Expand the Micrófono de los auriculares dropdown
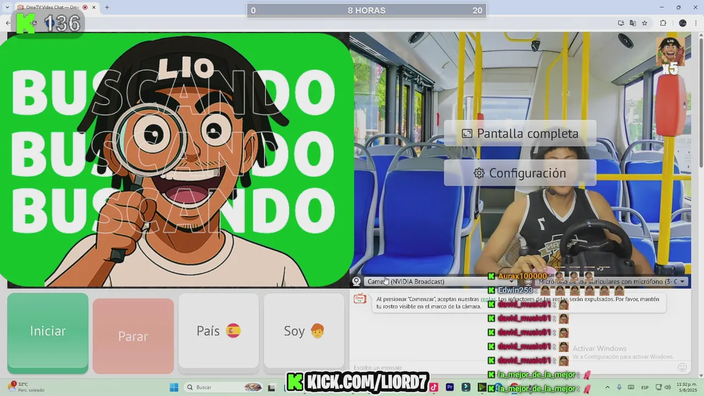Image resolution: width=704 pixels, height=396 pixels. (612, 282)
